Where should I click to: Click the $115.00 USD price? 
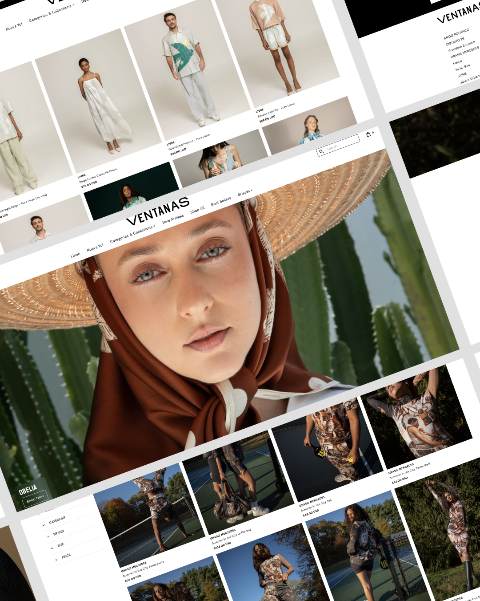(x=133, y=577)
